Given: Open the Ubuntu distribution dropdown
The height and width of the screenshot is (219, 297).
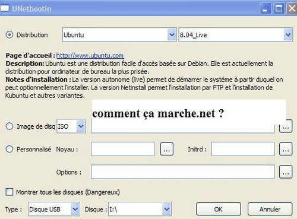Looking at the screenshot, I should click(119, 34).
